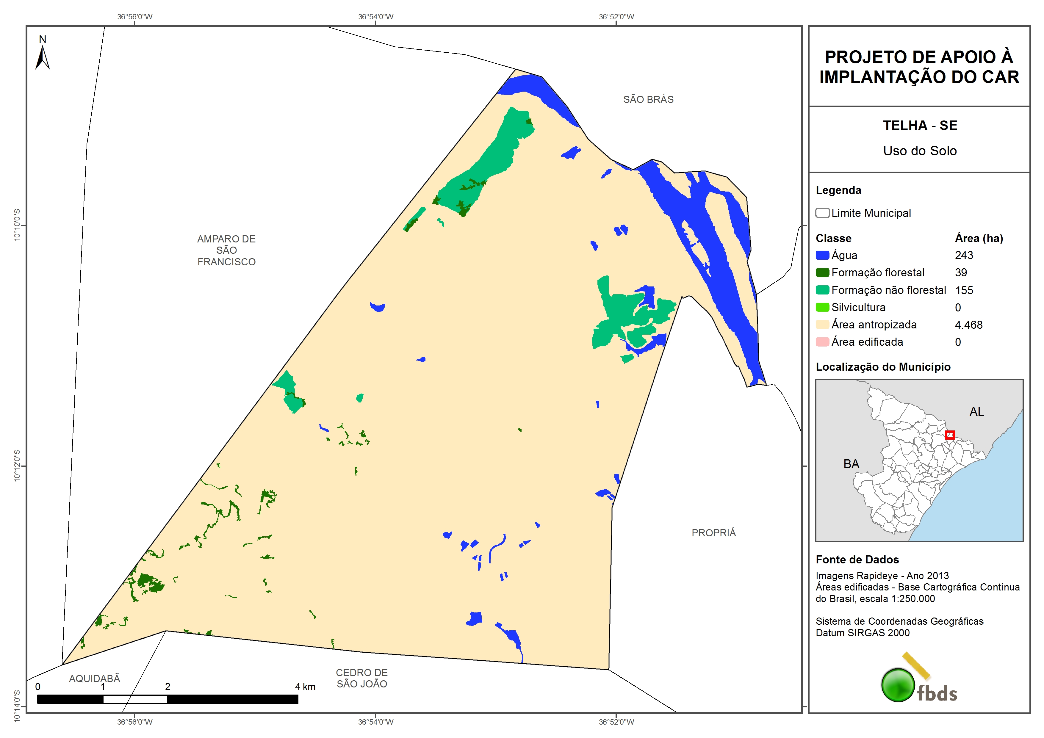Click the Limite Municipal legend symbol
This screenshot has height=738, width=1044.
tap(822, 213)
